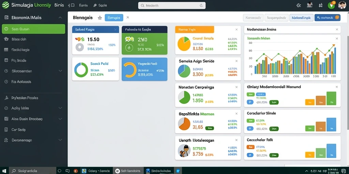
Task: Select the green Sear Gutsin sidebar item
Action: tap(33, 29)
